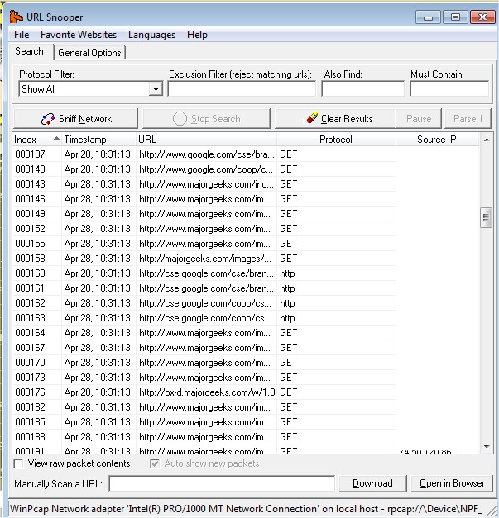The image size is (499, 518).
Task: Click the Stop Search button
Action: [206, 119]
